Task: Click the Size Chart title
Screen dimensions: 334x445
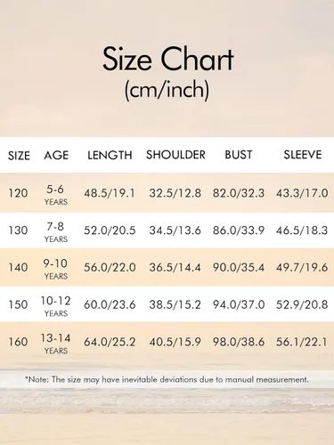Action: (x=168, y=59)
